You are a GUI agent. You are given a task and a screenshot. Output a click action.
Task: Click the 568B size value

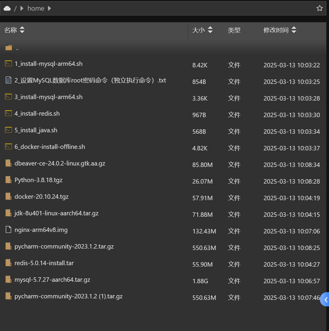[199, 132]
